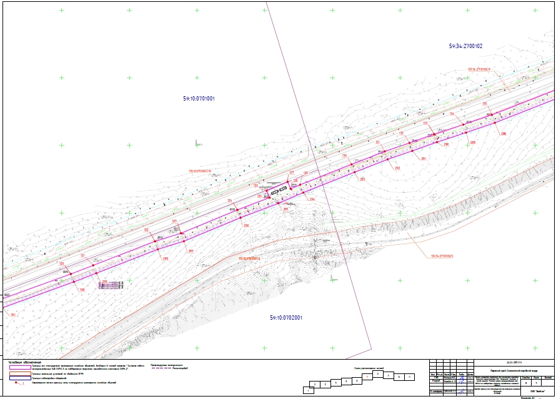Select boundary point label 292
Viewport: 556px width, 399px height.
(x=397, y=168)
